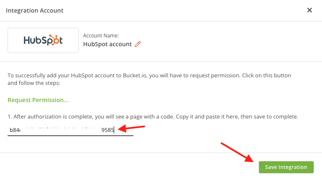The image size is (322, 179).
Task: Click the word HubSpot in instructions paragraph
Action: point(81,75)
